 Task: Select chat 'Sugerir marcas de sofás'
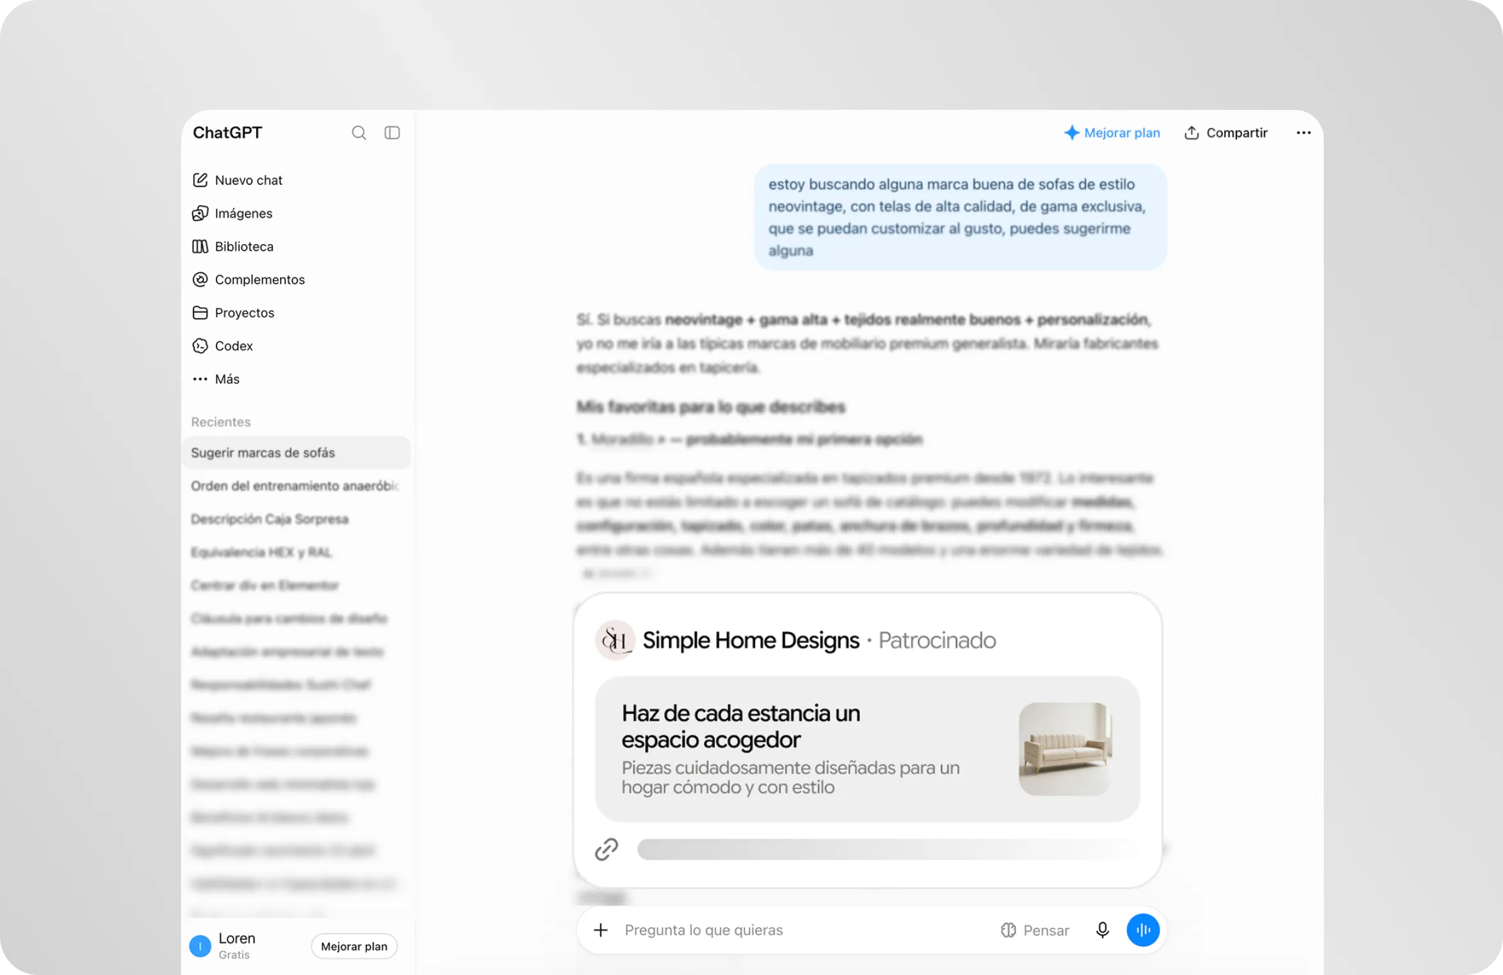coord(296,453)
